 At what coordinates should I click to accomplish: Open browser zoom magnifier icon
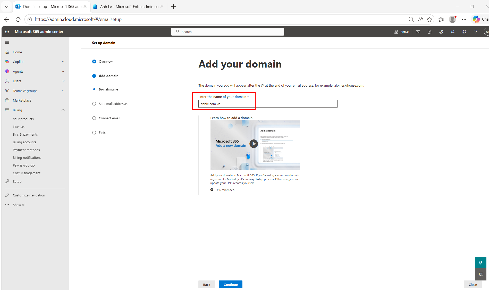pos(411,19)
